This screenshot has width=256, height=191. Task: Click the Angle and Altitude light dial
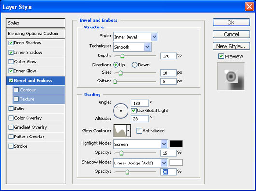121,111
